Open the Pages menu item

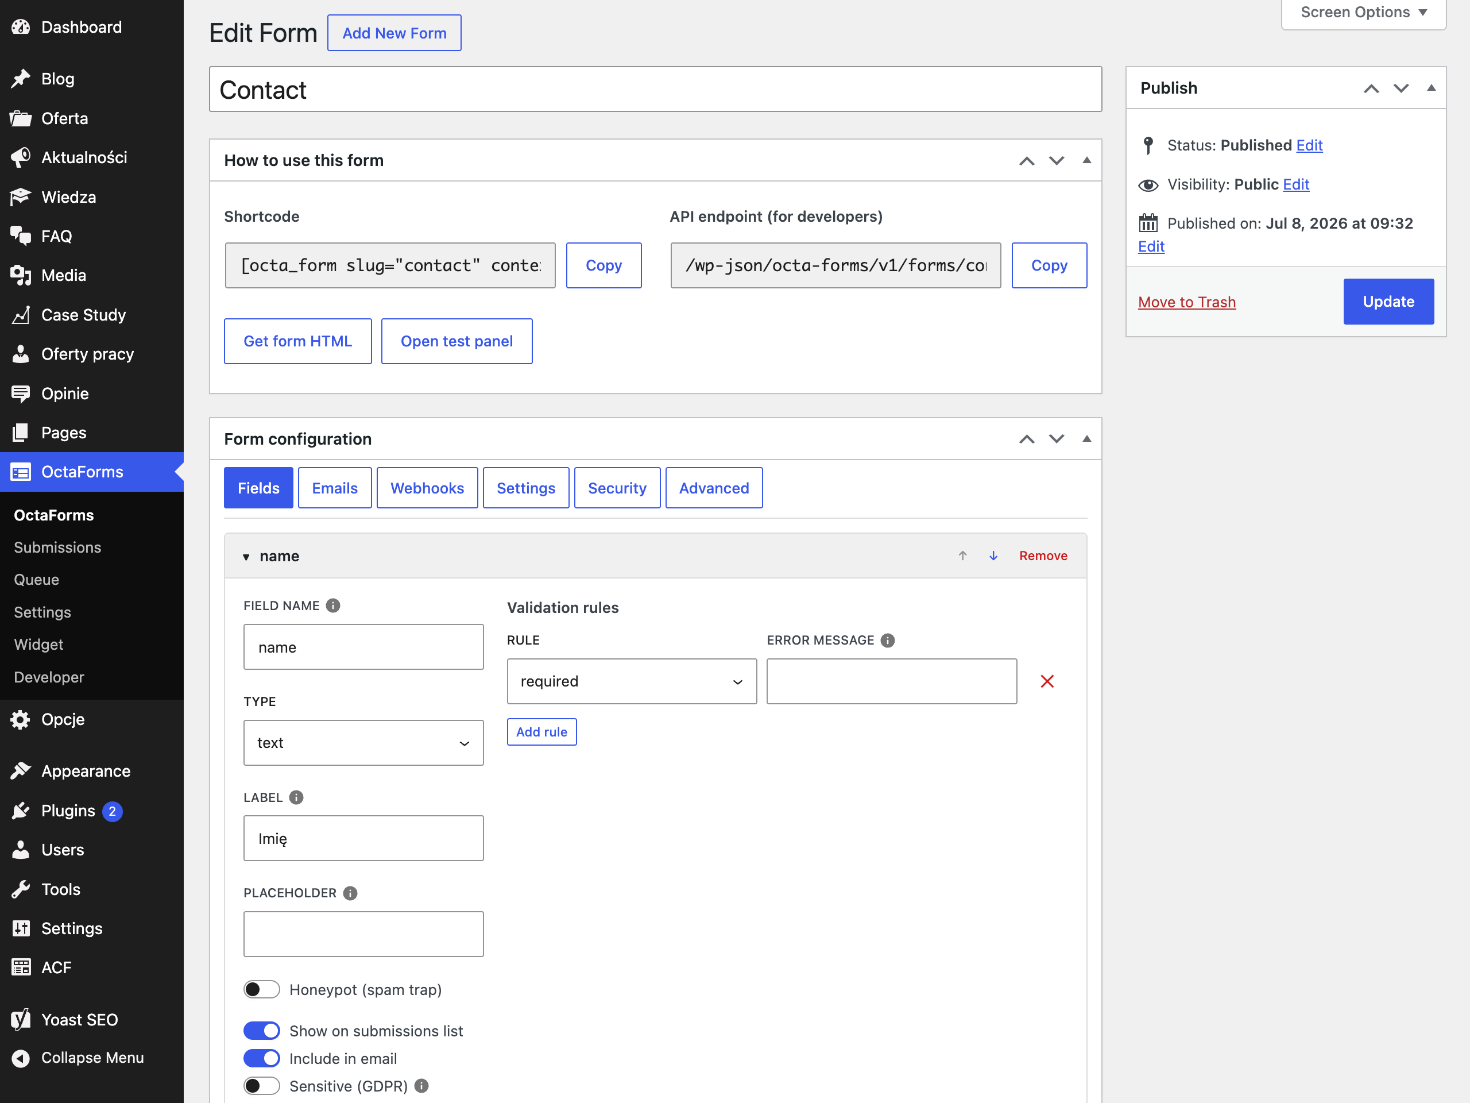click(x=92, y=433)
